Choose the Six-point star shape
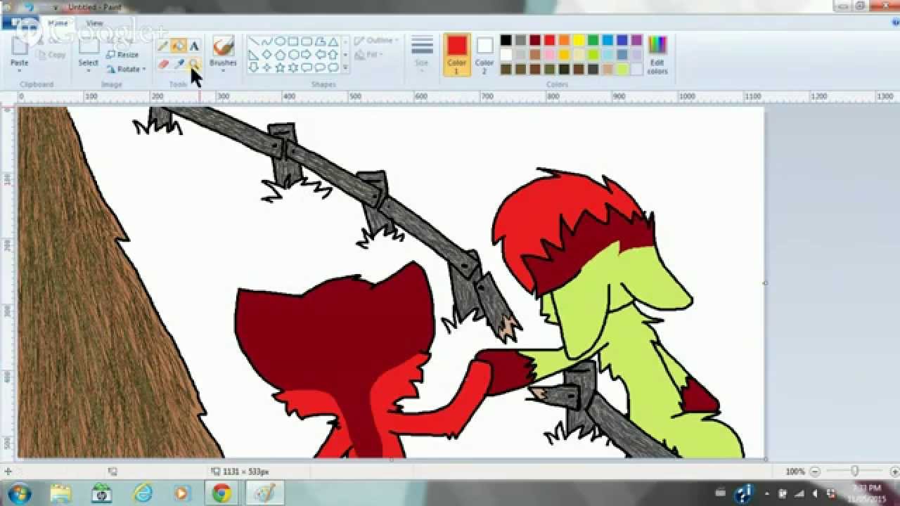Screen dimensions: 900x506 (x=293, y=67)
